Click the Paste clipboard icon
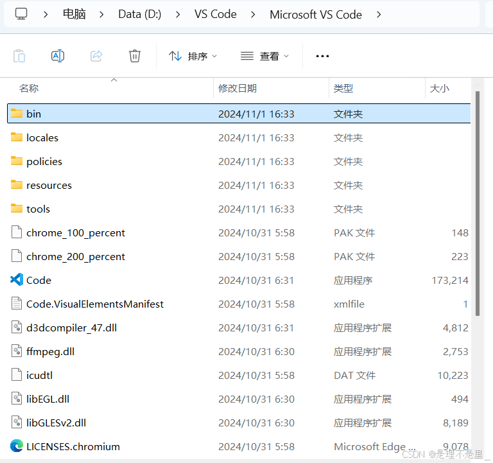This screenshot has width=493, height=463. point(19,56)
